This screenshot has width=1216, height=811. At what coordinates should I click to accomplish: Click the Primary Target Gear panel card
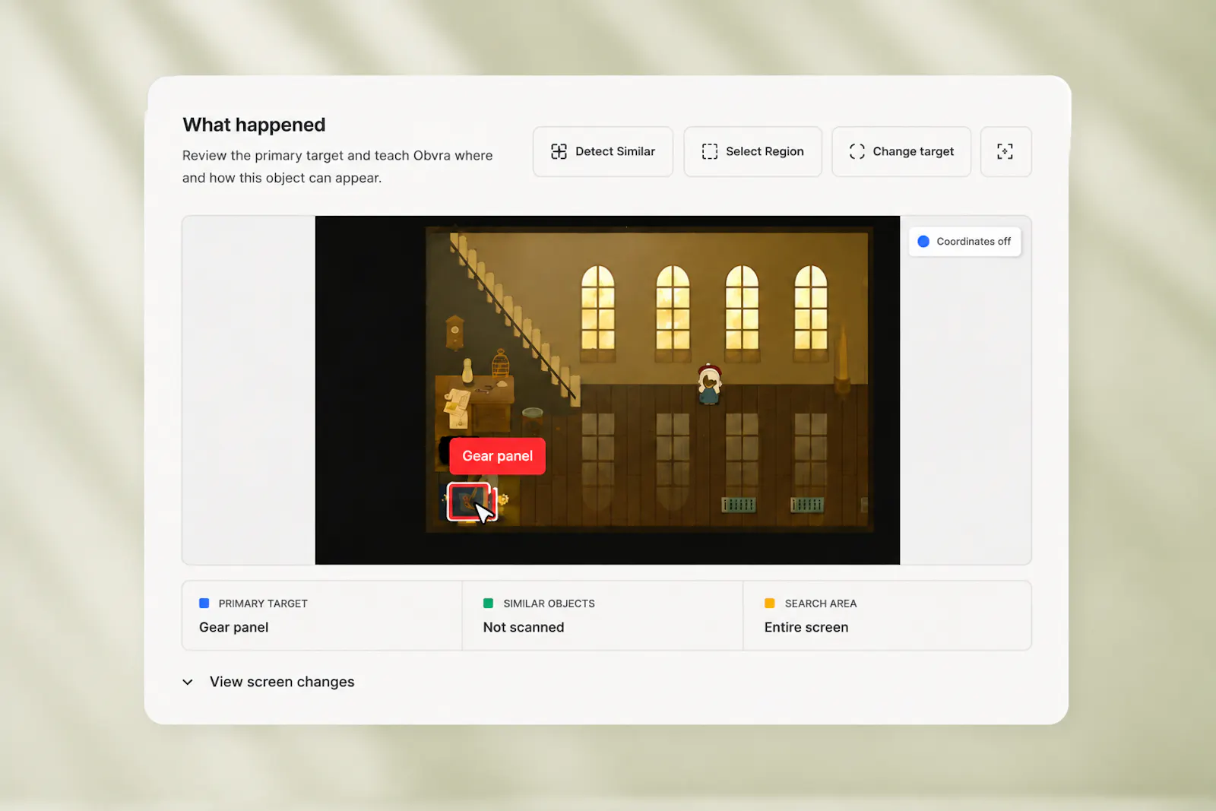click(x=321, y=616)
